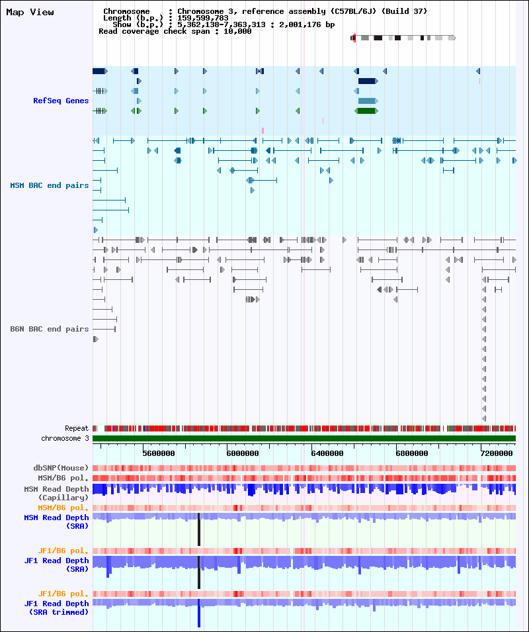Select the large light blue RefSeq gene block
This screenshot has height=632, width=529.
click(x=368, y=101)
